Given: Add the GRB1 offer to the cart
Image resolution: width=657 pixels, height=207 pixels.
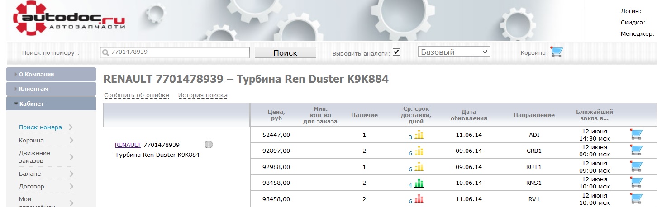Looking at the screenshot, I should tap(636, 151).
